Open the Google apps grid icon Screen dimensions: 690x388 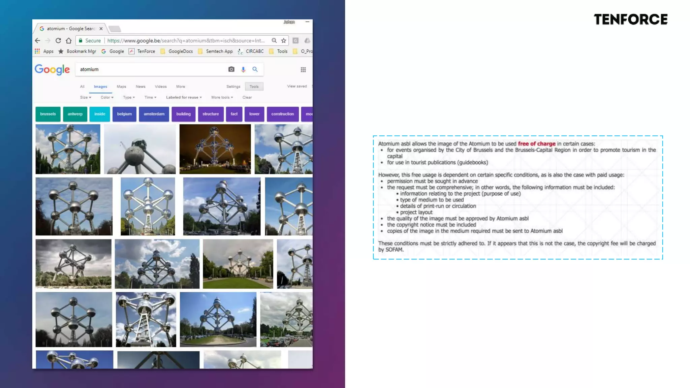303,70
